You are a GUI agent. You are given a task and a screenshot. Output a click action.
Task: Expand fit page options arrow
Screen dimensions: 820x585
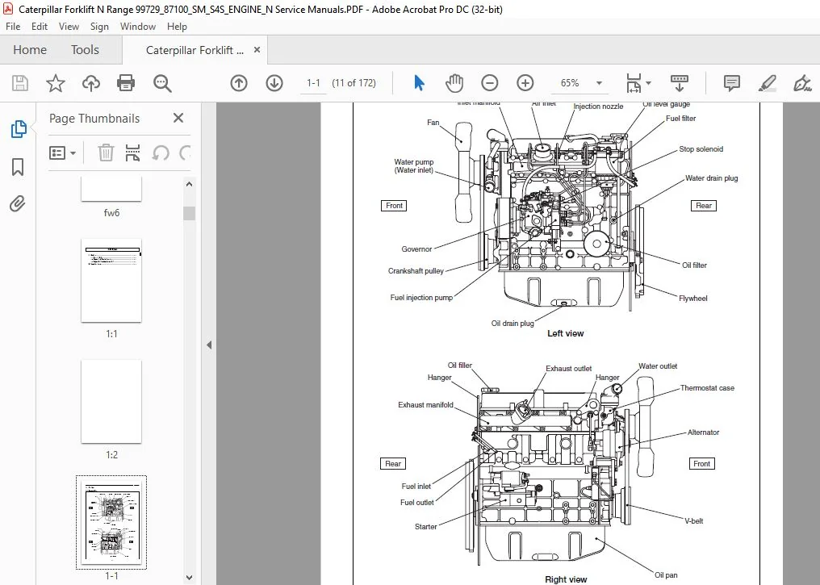tap(648, 83)
